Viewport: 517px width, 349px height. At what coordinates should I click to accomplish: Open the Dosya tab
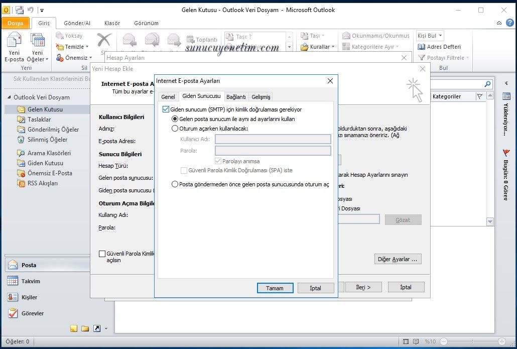(15, 23)
